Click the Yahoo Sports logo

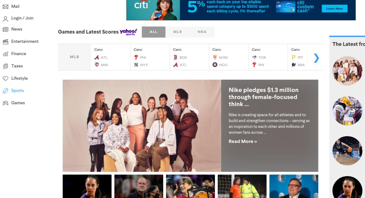(x=128, y=32)
